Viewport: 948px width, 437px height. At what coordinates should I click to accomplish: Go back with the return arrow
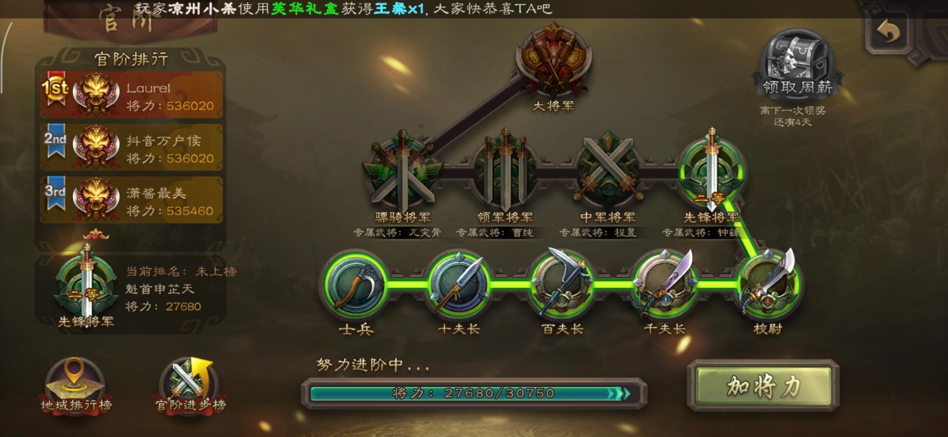point(889,33)
